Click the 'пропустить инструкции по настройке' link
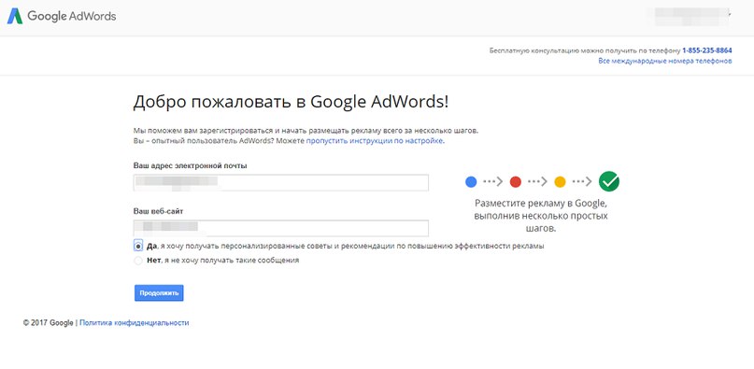Screen dimensions: 754x369 click(375, 141)
